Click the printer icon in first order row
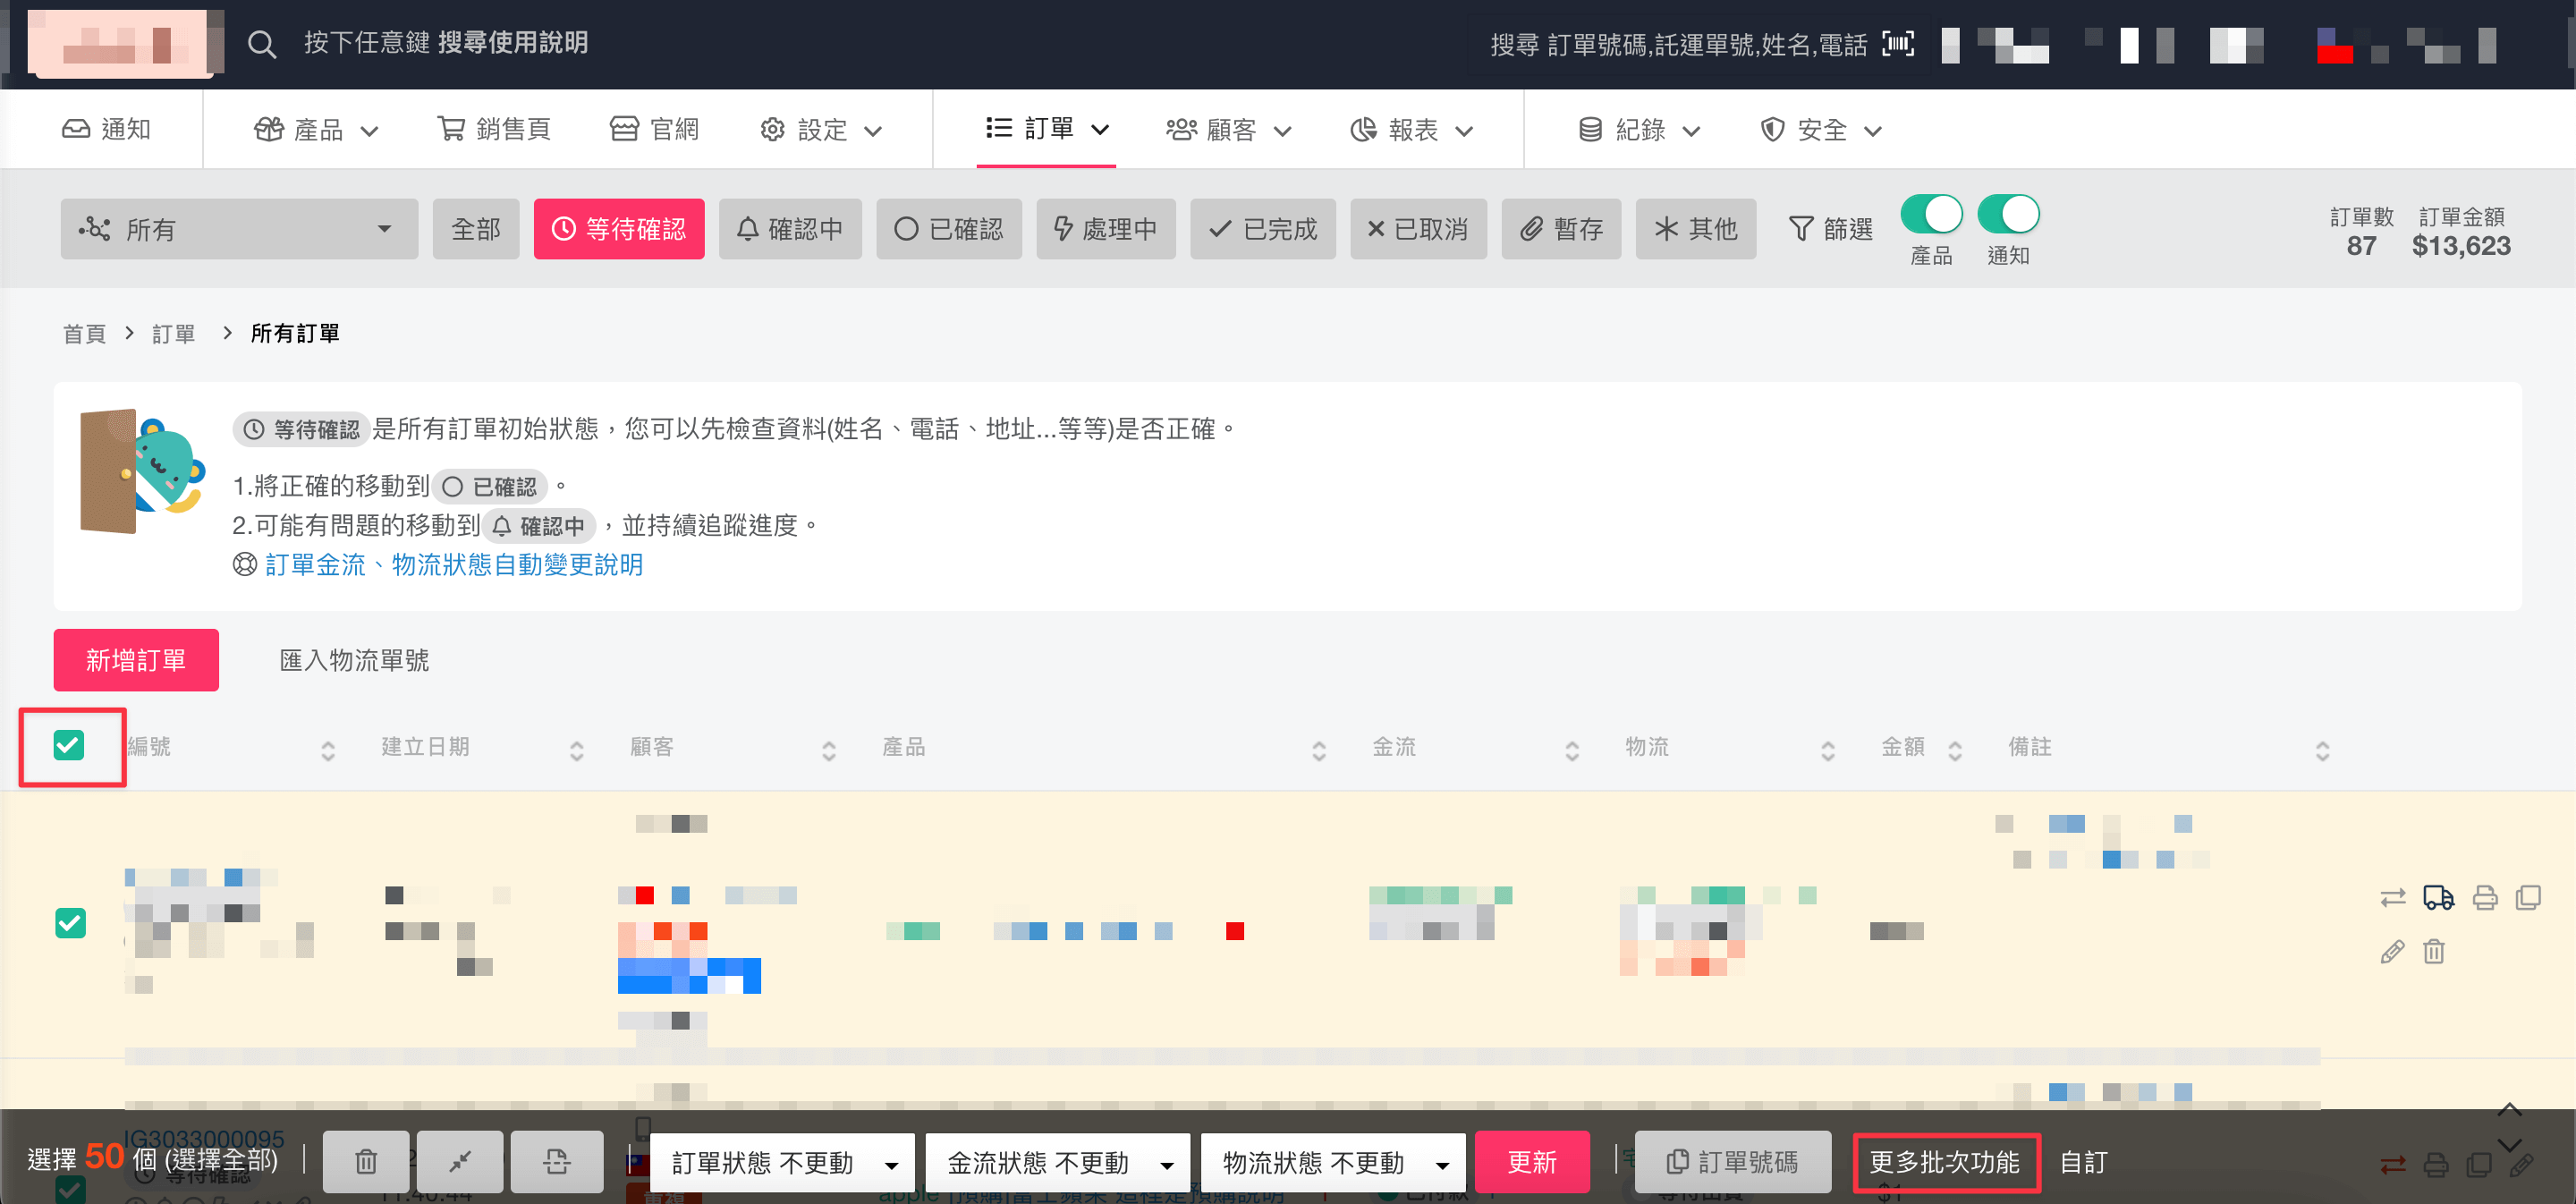Viewport: 2576px width, 1204px height. [2485, 897]
